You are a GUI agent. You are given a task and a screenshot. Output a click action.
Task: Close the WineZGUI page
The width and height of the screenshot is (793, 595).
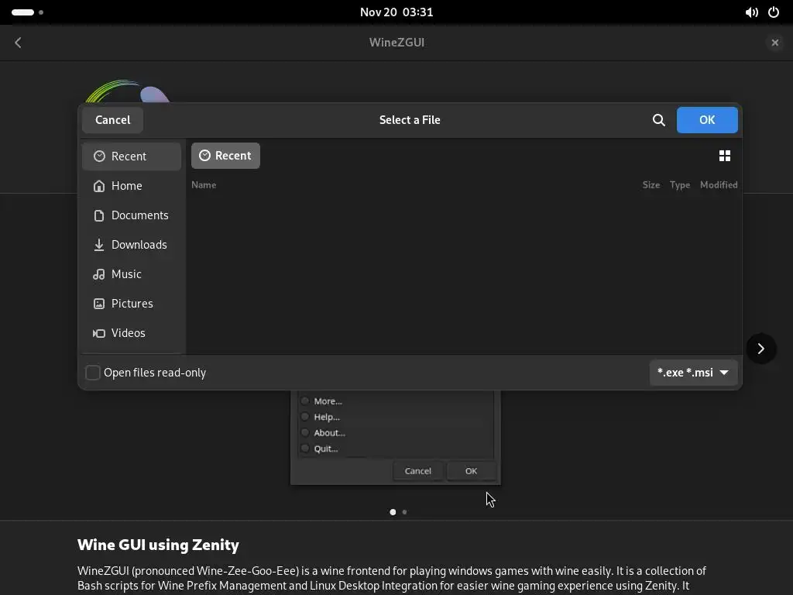click(x=774, y=43)
